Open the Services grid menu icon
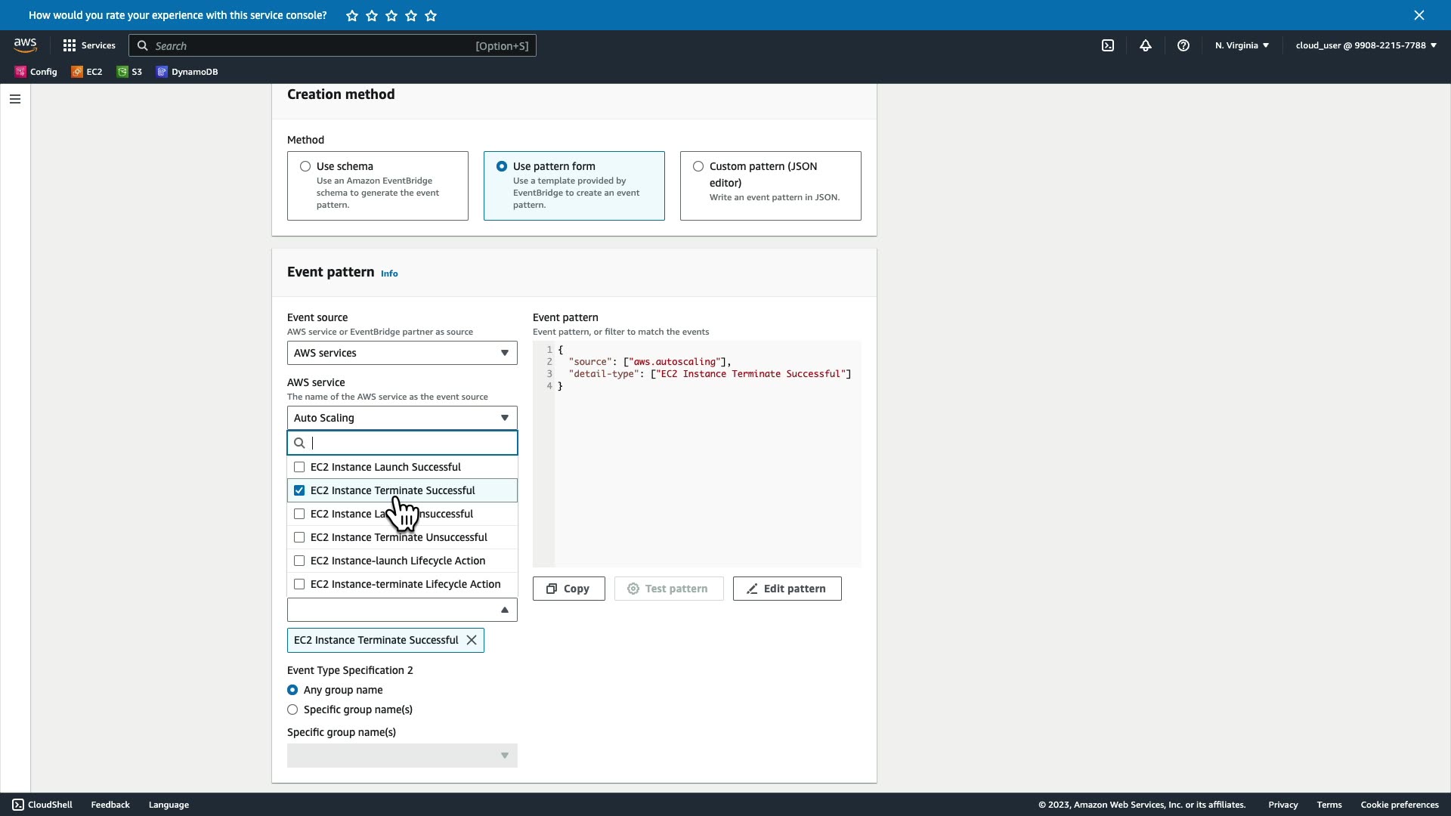 [x=70, y=45]
